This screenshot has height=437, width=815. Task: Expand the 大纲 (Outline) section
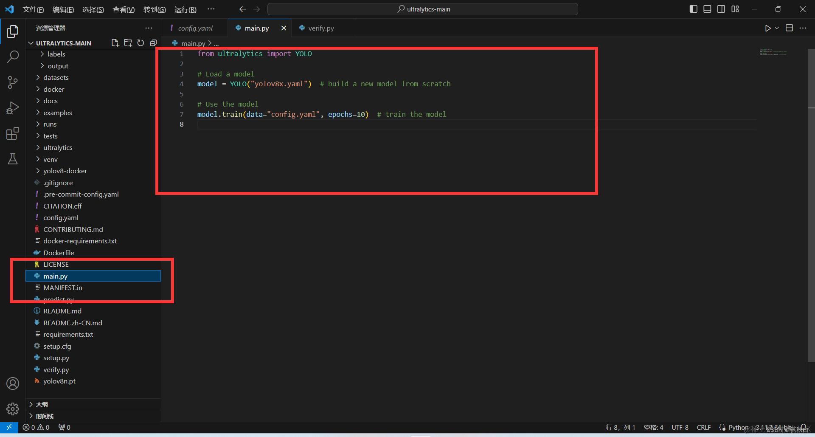[x=93, y=404]
